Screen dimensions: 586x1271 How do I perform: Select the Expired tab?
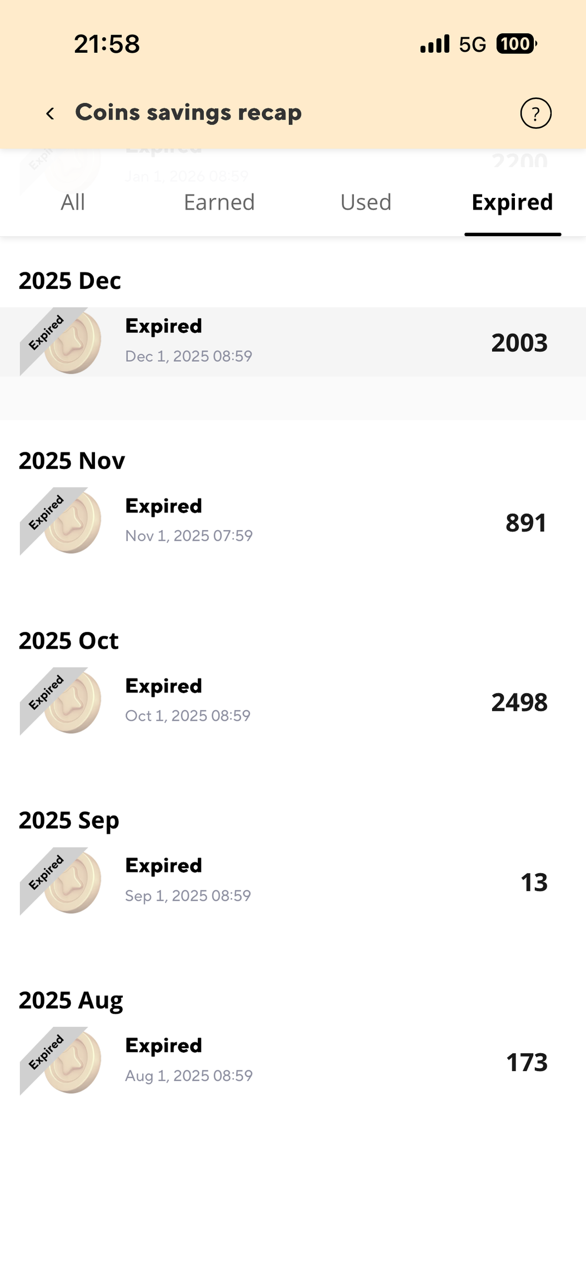click(512, 202)
